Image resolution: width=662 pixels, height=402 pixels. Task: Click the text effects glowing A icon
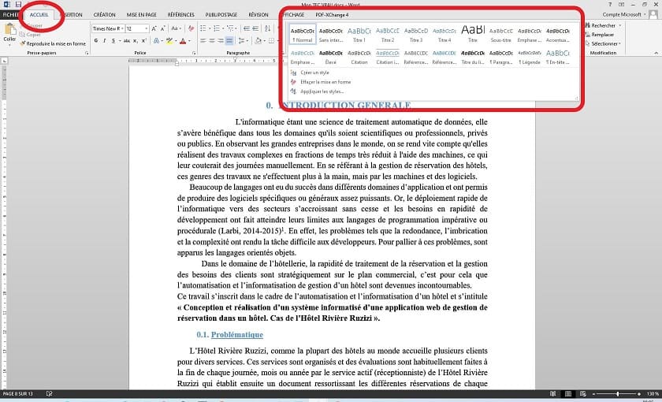[x=157, y=40]
